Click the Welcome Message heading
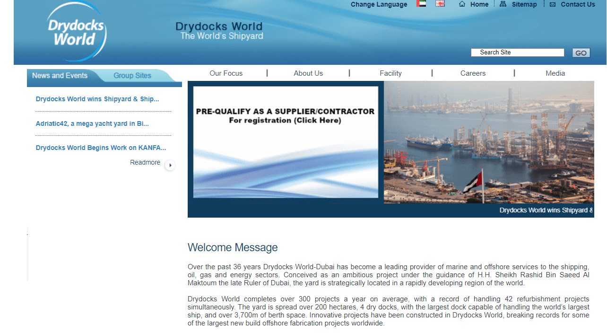 (233, 247)
